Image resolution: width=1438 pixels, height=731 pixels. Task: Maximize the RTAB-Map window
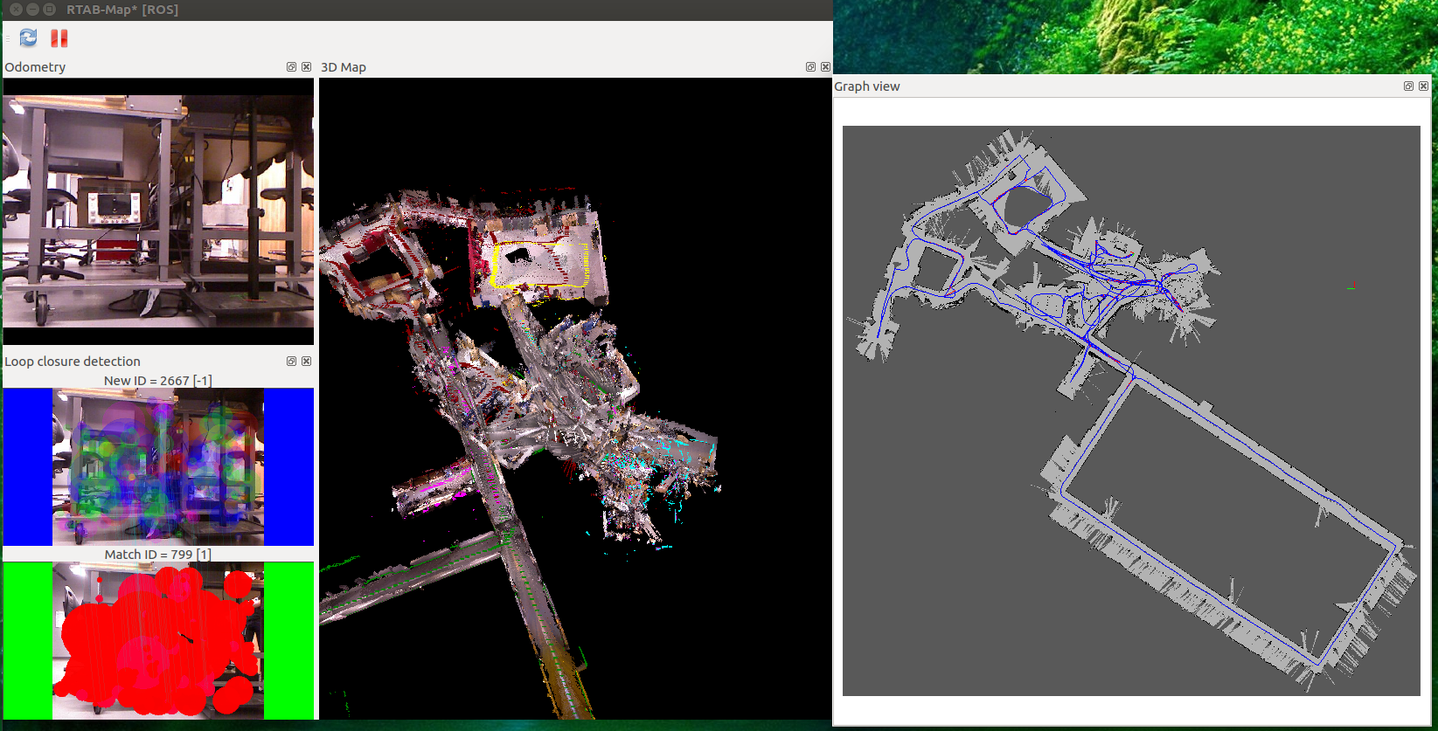point(49,10)
